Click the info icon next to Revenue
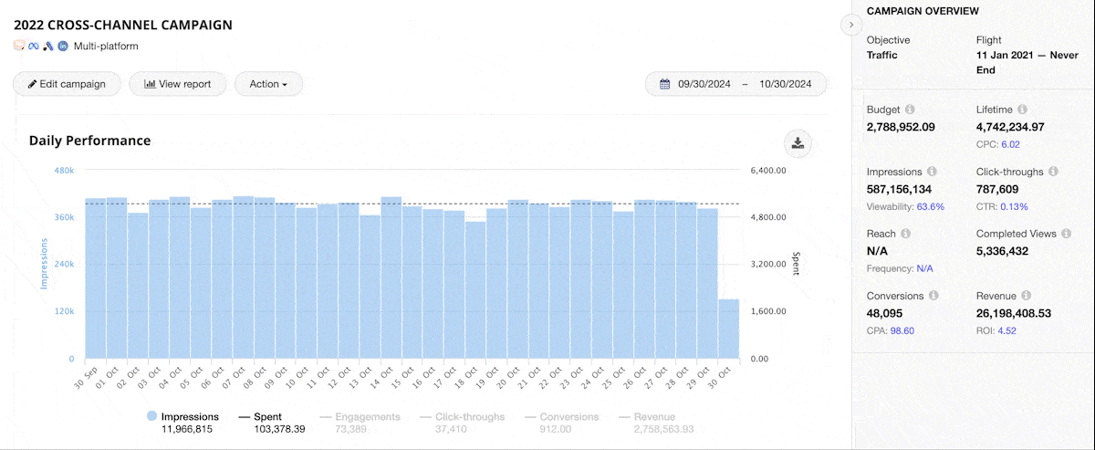The image size is (1095, 450). [1027, 296]
